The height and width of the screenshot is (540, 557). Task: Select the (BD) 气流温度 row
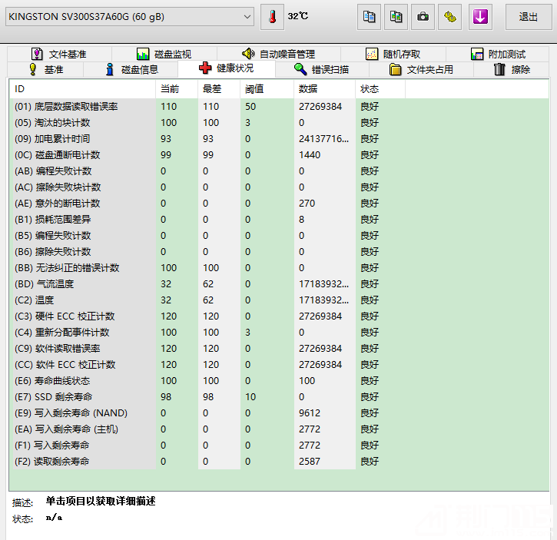click(x=279, y=284)
